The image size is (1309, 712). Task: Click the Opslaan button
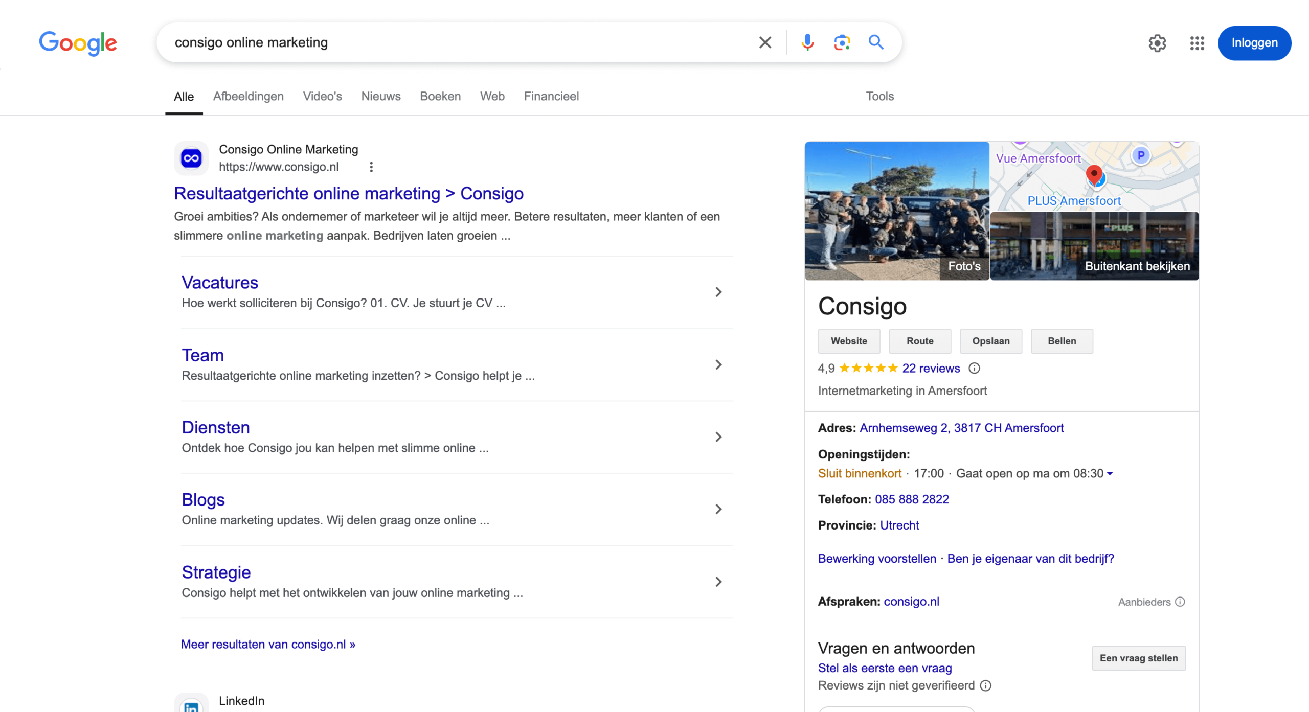tap(990, 341)
